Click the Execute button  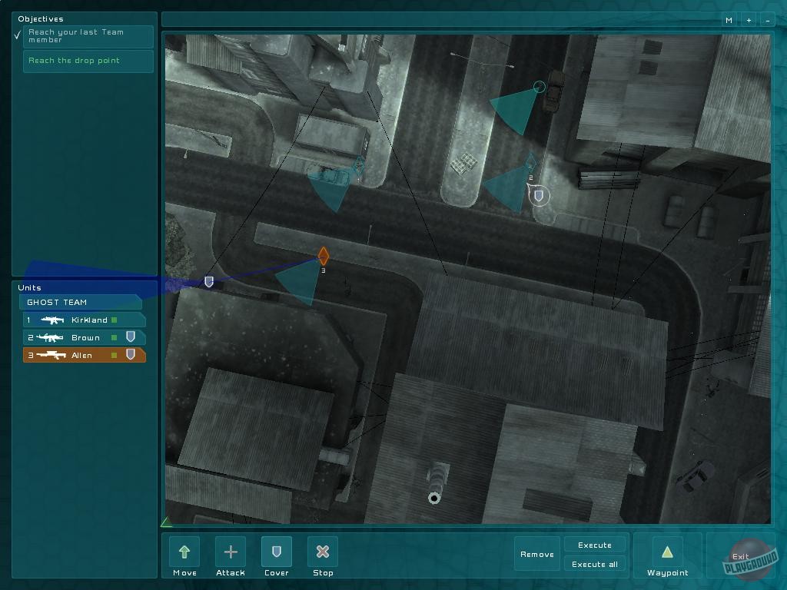click(595, 545)
